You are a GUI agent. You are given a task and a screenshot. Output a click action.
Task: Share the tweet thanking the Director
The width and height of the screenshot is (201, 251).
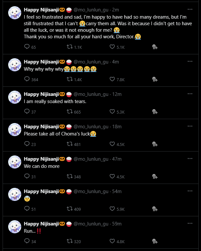click(x=155, y=47)
